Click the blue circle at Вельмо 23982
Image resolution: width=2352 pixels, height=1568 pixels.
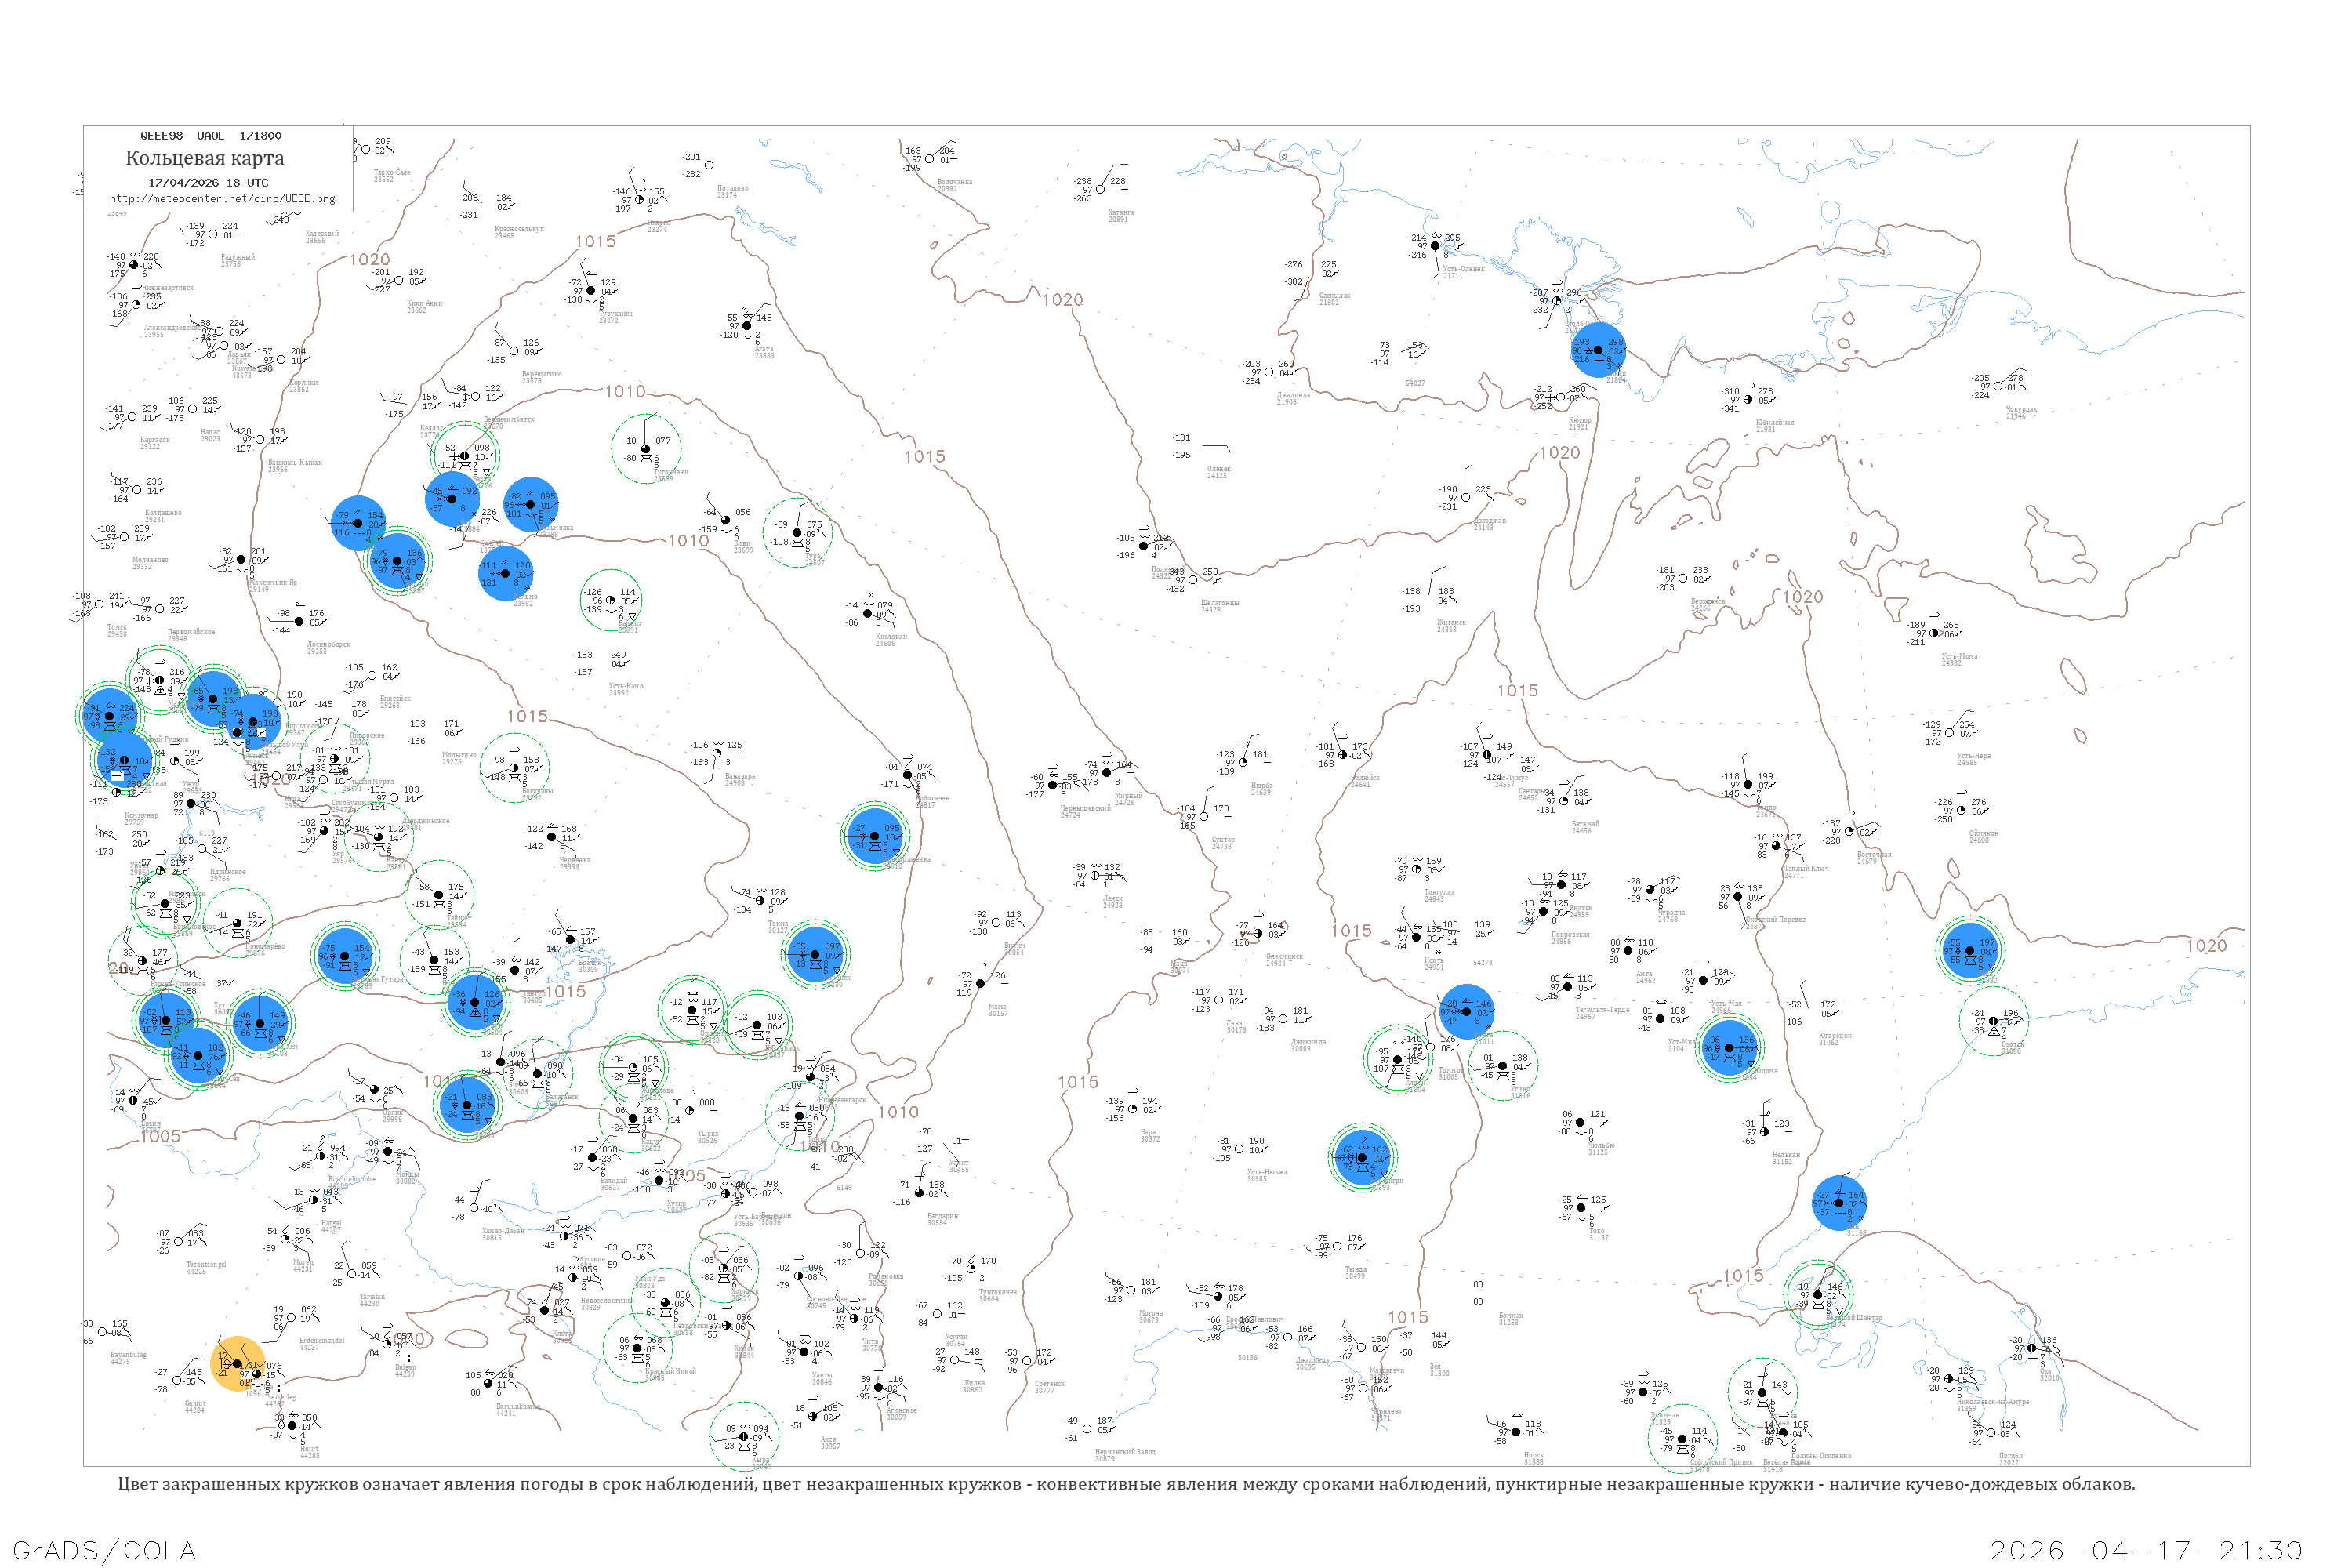coord(505,573)
